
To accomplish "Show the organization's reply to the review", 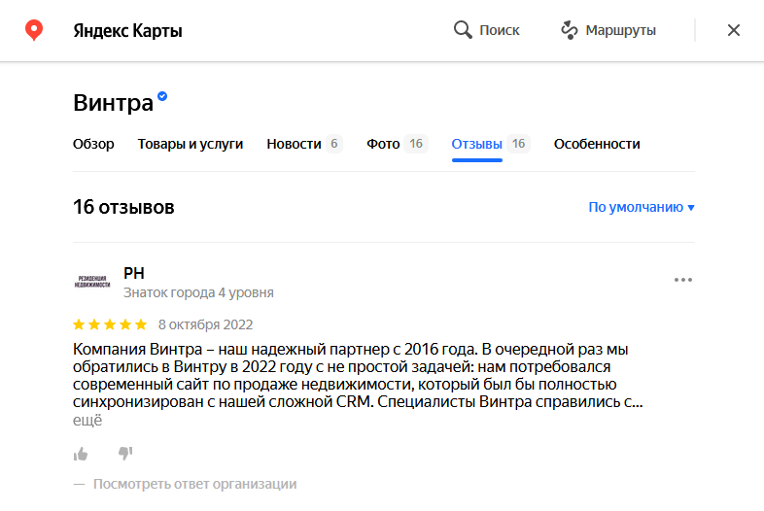I will [x=195, y=484].
